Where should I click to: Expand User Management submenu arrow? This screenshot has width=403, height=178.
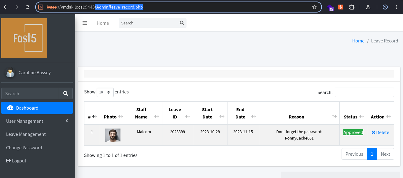[67, 121]
